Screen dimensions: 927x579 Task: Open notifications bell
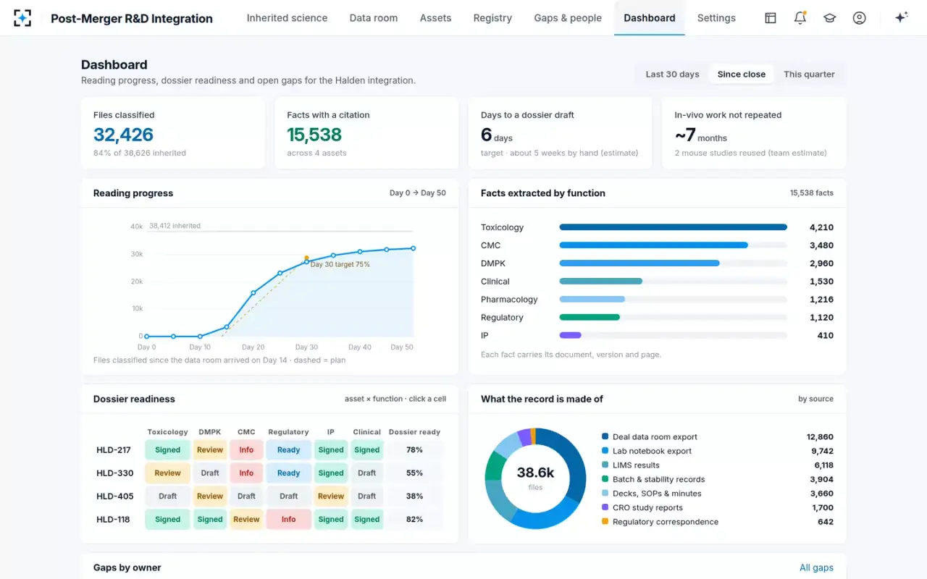(800, 18)
